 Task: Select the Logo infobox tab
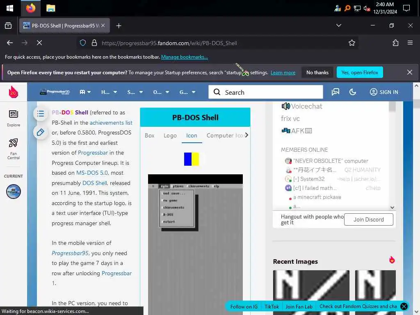170,135
